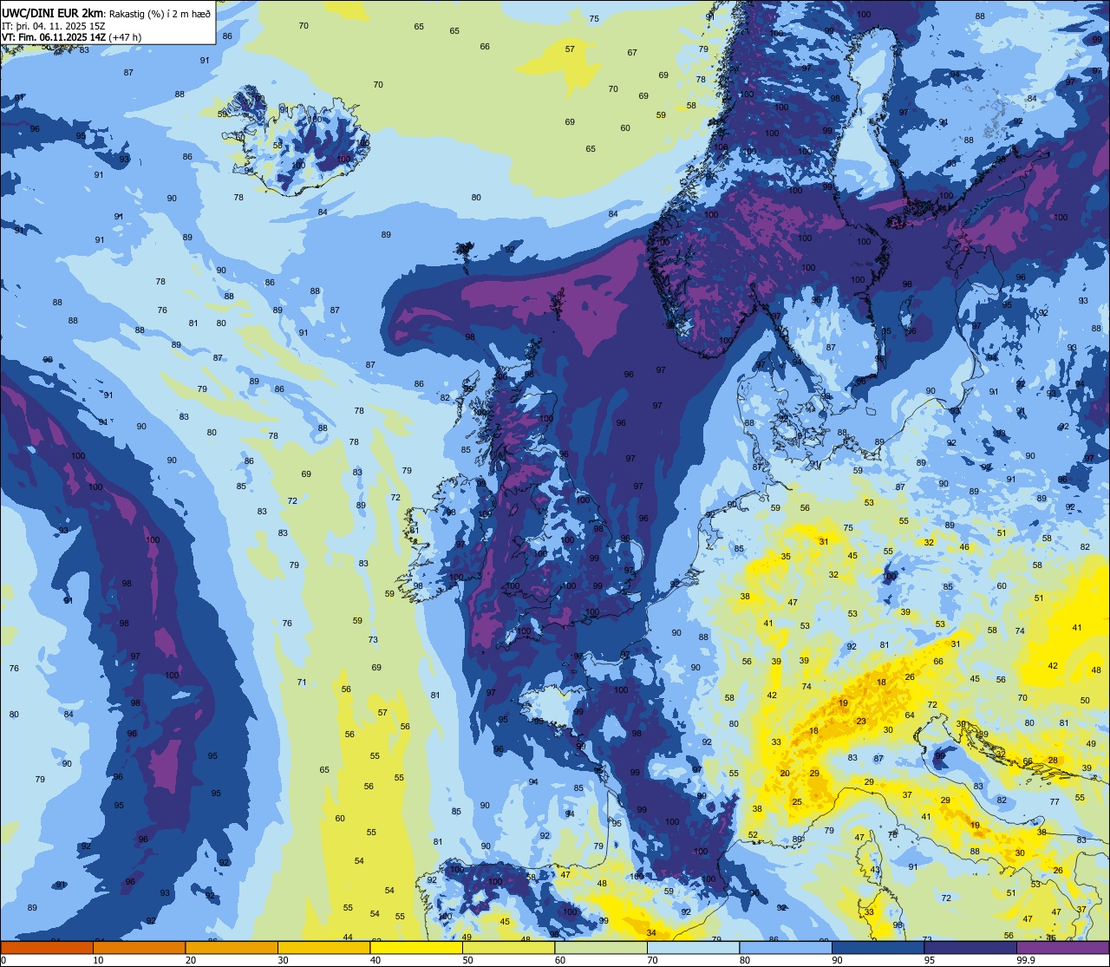Click the purple above-99.9 legend swatch
This screenshot has width=1110, height=967.
point(1062,947)
